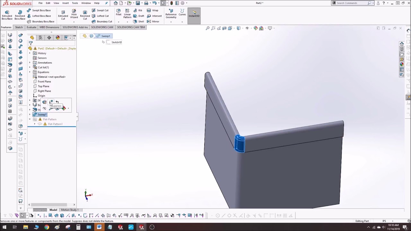
Task: Click the filter funnel icon in the tree
Action: click(x=31, y=43)
